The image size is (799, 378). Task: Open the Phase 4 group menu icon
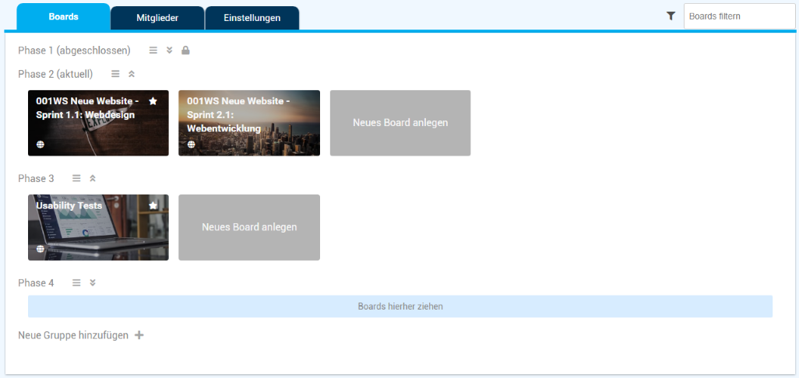pos(76,282)
